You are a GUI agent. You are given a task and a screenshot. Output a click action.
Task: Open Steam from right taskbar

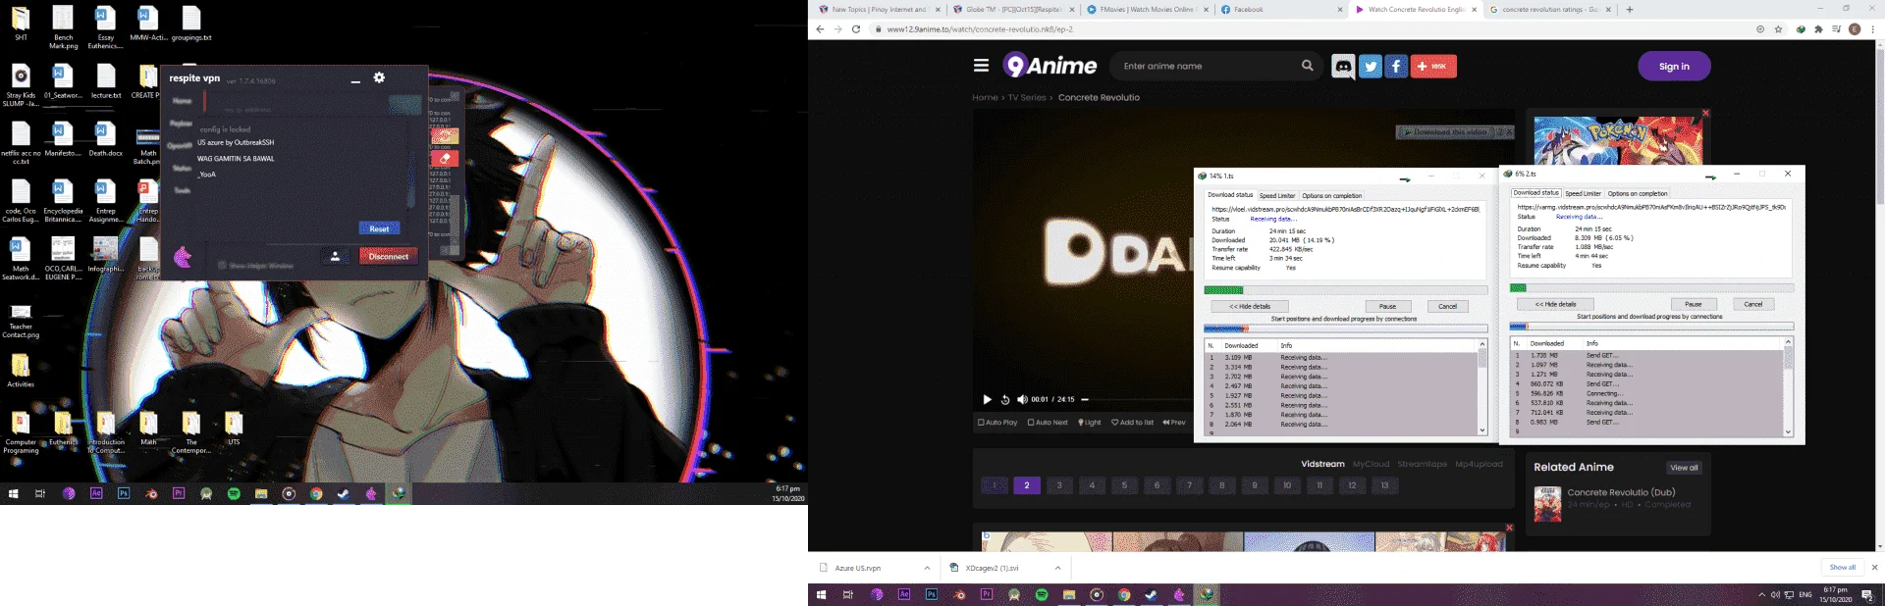pos(1152,594)
